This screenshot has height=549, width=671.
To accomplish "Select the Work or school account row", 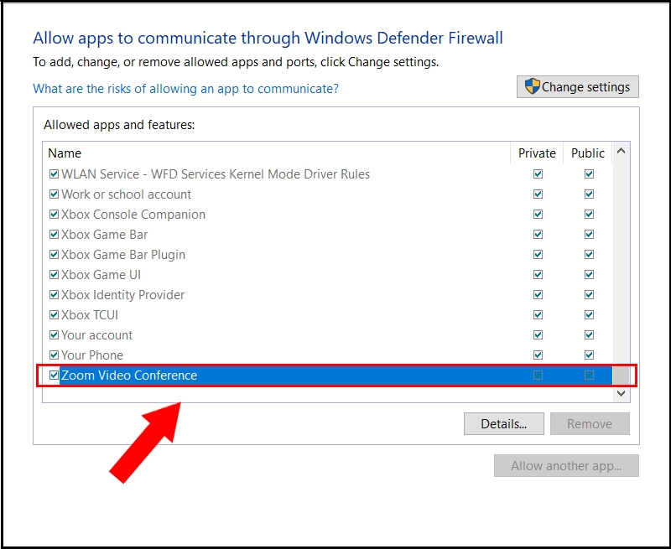I will [x=126, y=194].
